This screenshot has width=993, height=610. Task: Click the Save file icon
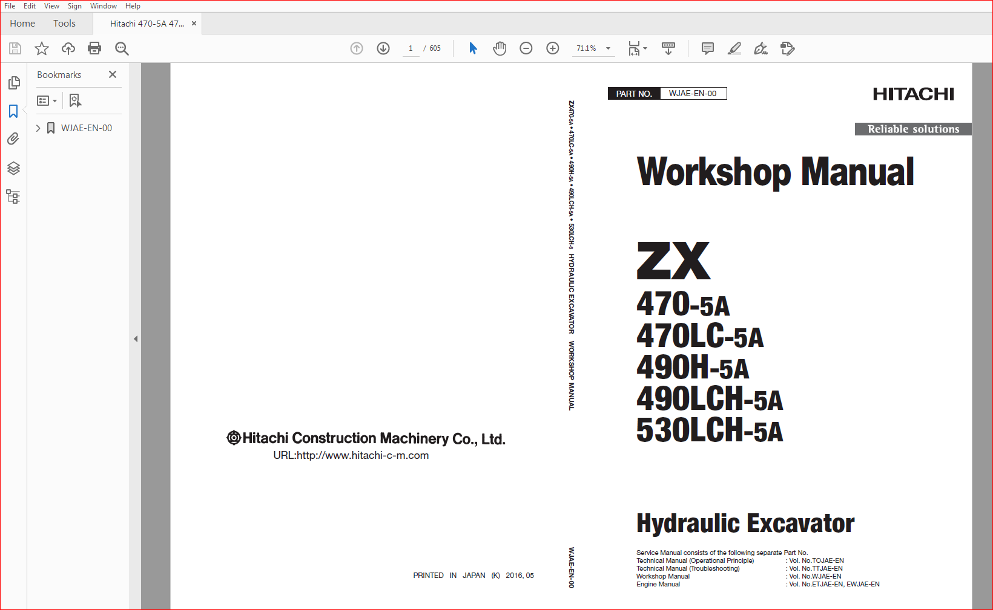pyautogui.click(x=15, y=48)
